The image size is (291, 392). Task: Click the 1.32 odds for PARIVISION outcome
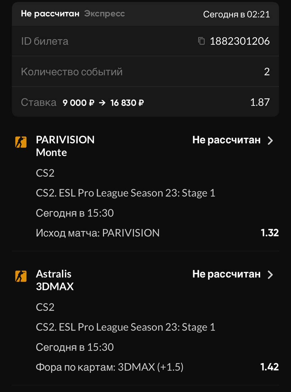click(x=270, y=233)
